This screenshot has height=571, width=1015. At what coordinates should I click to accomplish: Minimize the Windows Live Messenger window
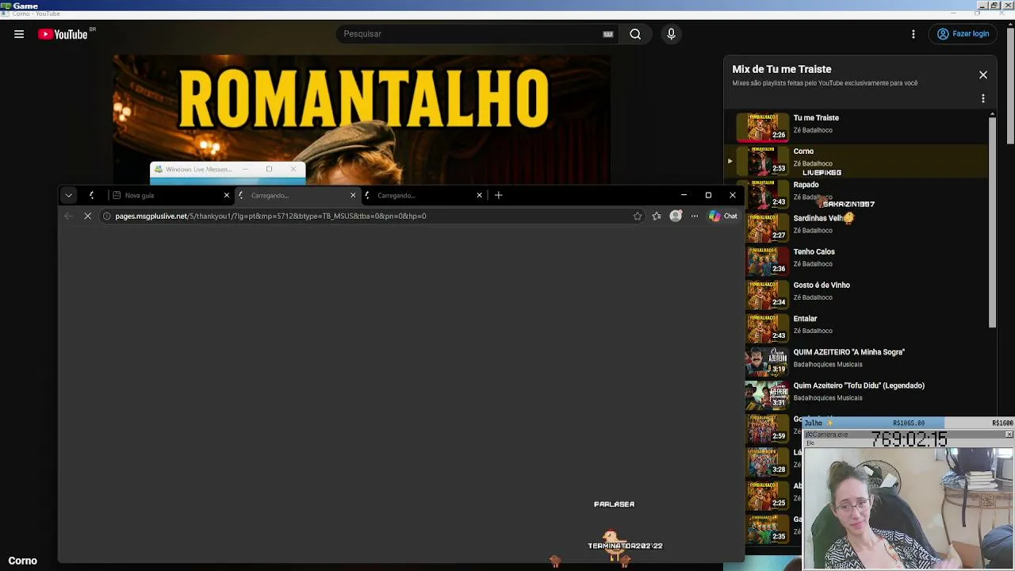point(245,169)
